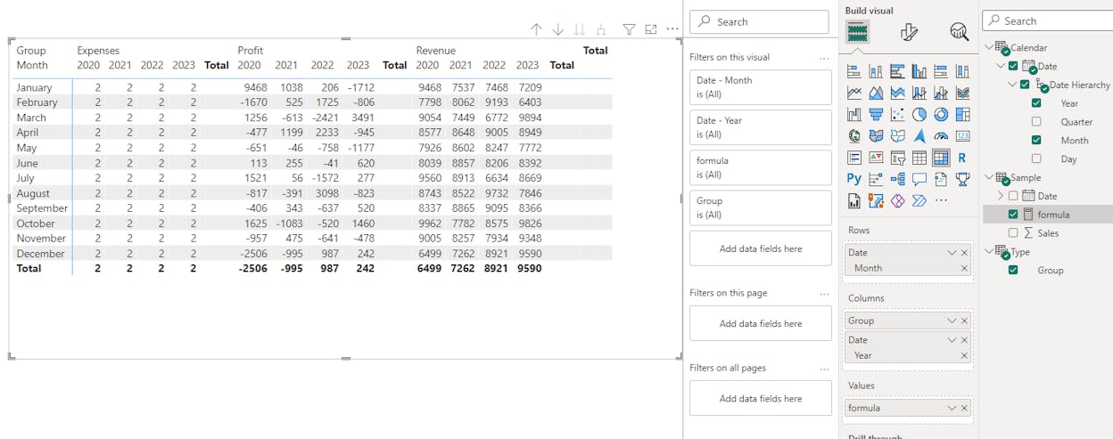Select the Clustered bar chart visual
The height and width of the screenshot is (439, 1113).
pos(897,72)
